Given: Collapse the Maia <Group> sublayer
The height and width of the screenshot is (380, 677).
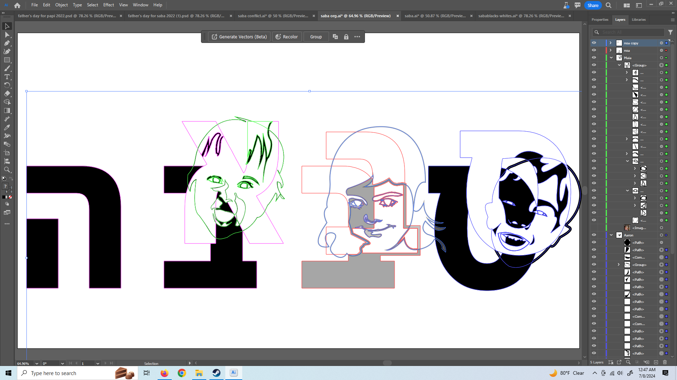Looking at the screenshot, I should (620, 65).
